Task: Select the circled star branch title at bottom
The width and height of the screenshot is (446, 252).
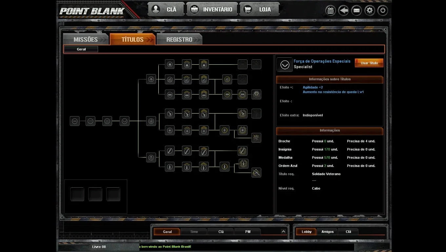Action: (x=151, y=157)
